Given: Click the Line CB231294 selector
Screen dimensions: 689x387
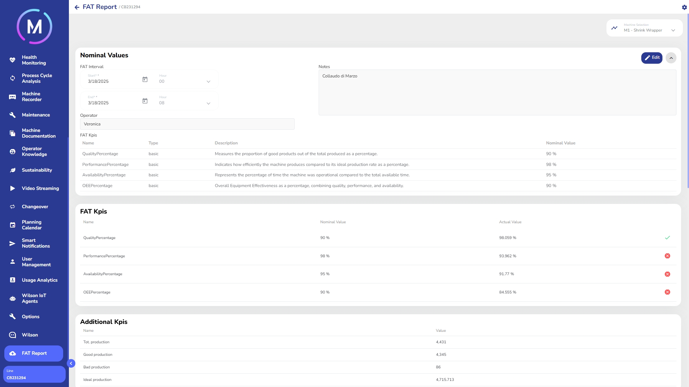Looking at the screenshot, I should click(x=34, y=374).
